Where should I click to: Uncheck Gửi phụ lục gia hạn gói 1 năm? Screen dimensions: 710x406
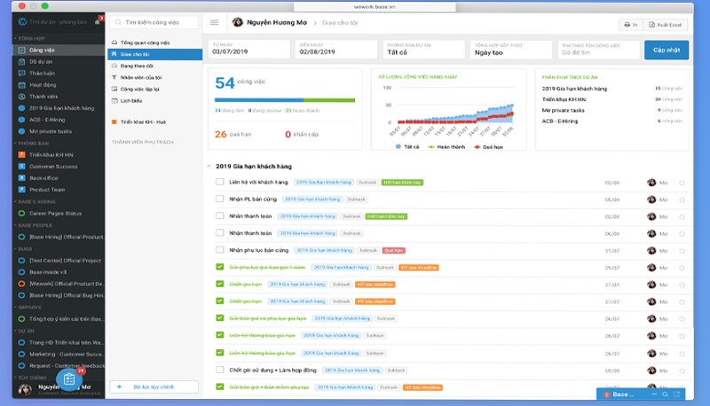[219, 267]
